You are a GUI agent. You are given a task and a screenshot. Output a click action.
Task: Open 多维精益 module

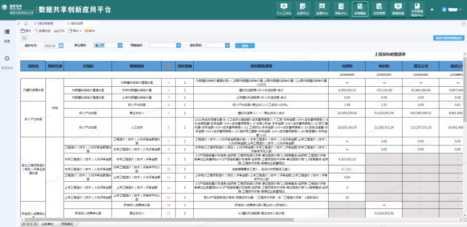[360, 9]
